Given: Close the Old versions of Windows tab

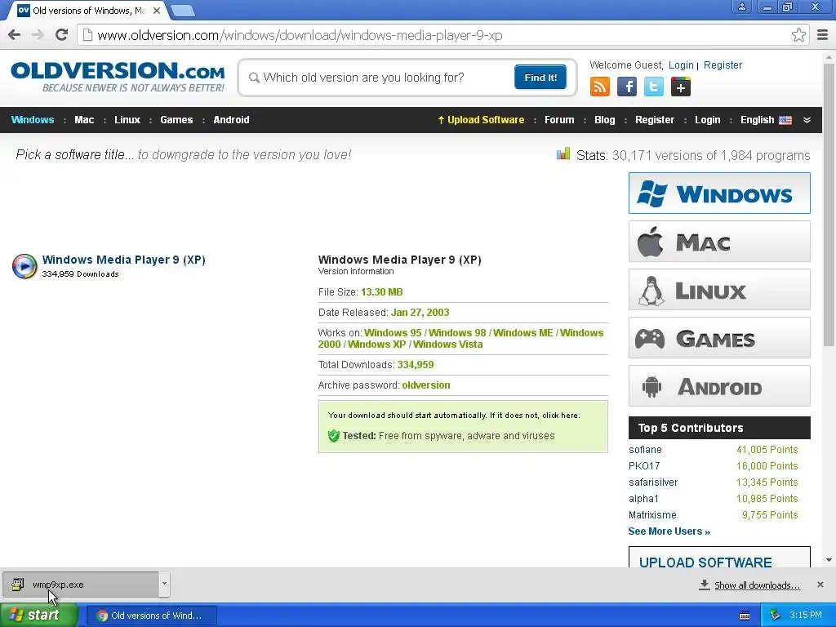Looking at the screenshot, I should [157, 10].
